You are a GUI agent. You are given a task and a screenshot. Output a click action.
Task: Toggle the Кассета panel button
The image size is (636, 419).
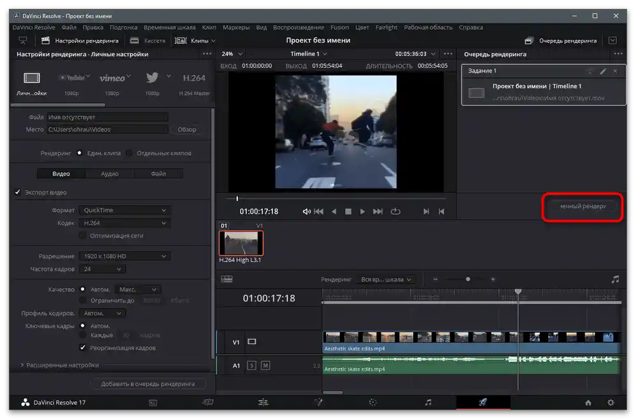tap(148, 41)
